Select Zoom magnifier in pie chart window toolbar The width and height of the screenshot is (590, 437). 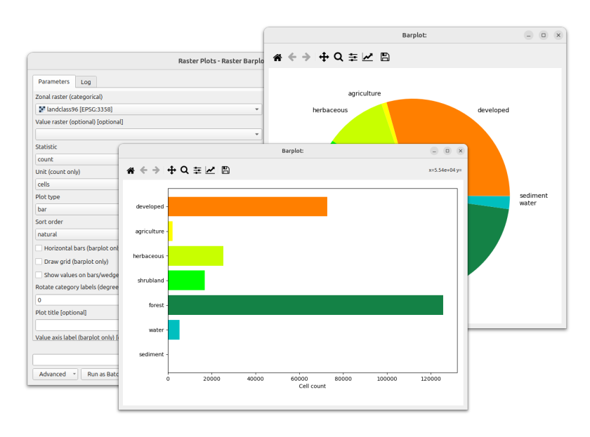click(x=339, y=57)
